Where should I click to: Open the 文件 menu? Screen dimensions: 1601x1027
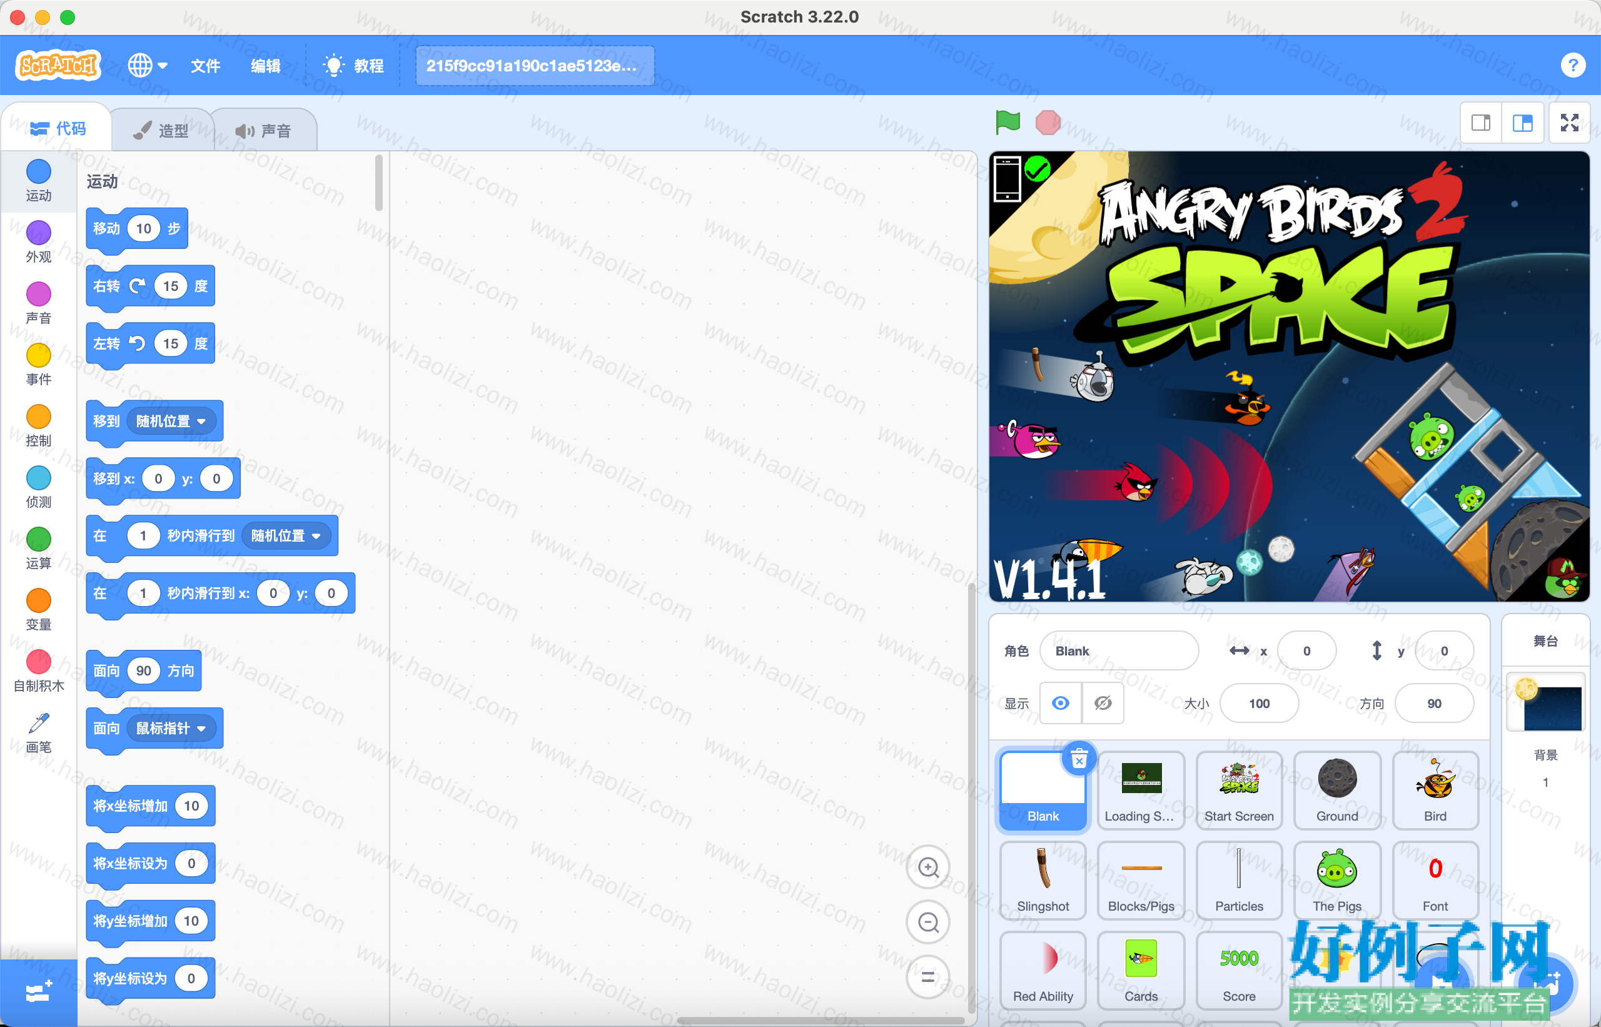205,65
